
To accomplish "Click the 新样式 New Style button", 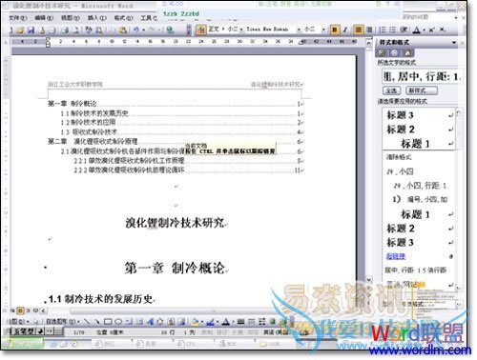I will point(422,90).
